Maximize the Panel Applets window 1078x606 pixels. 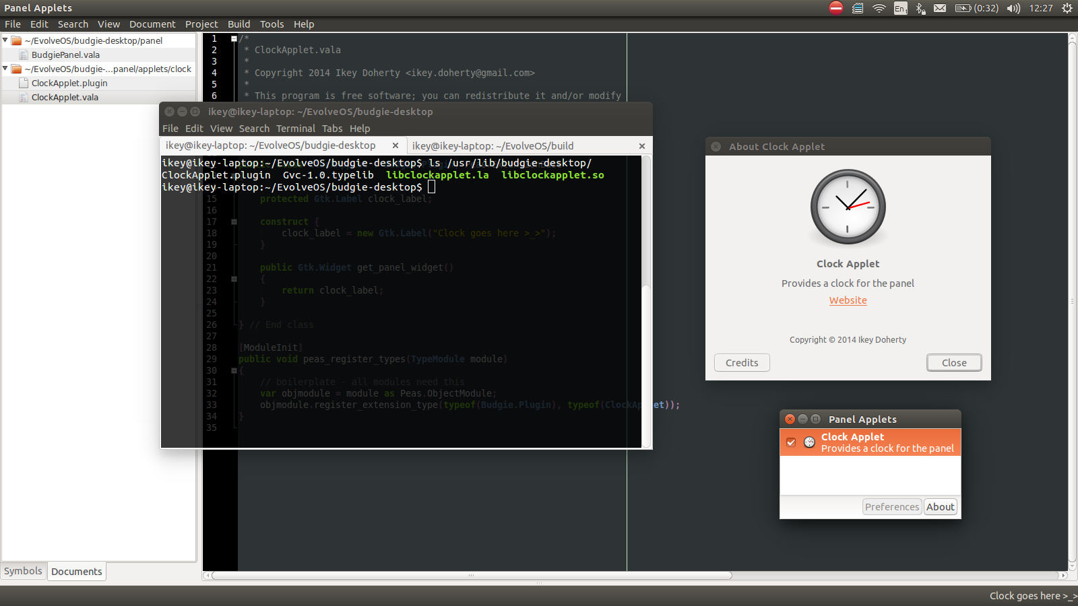click(815, 419)
